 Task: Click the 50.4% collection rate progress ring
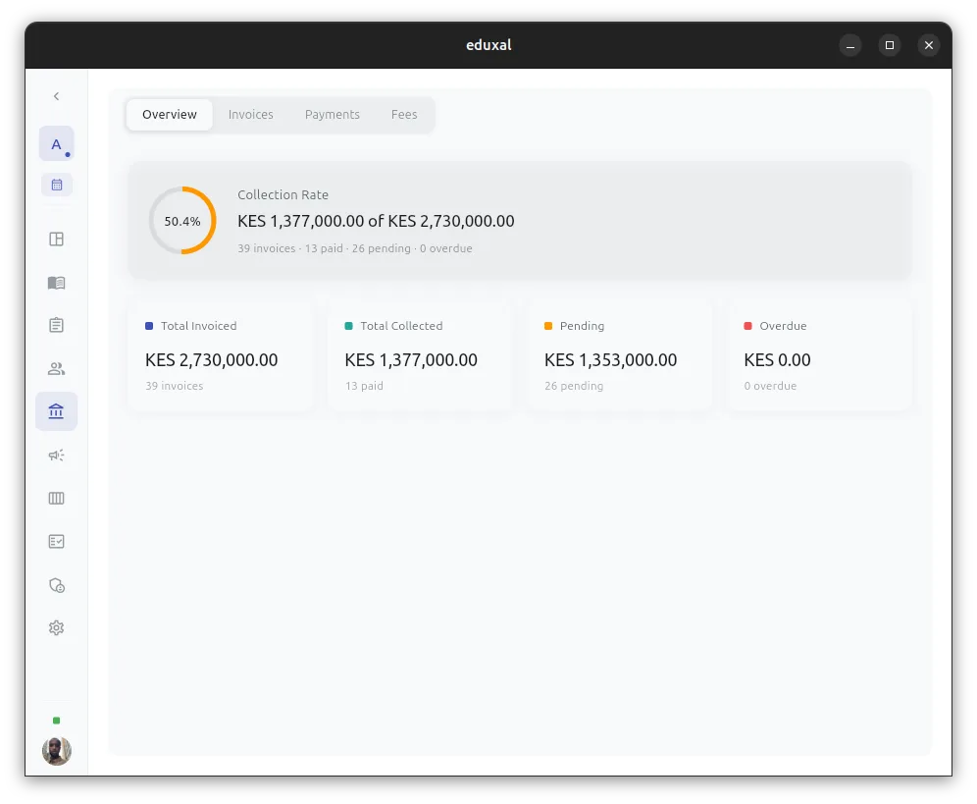click(x=181, y=220)
